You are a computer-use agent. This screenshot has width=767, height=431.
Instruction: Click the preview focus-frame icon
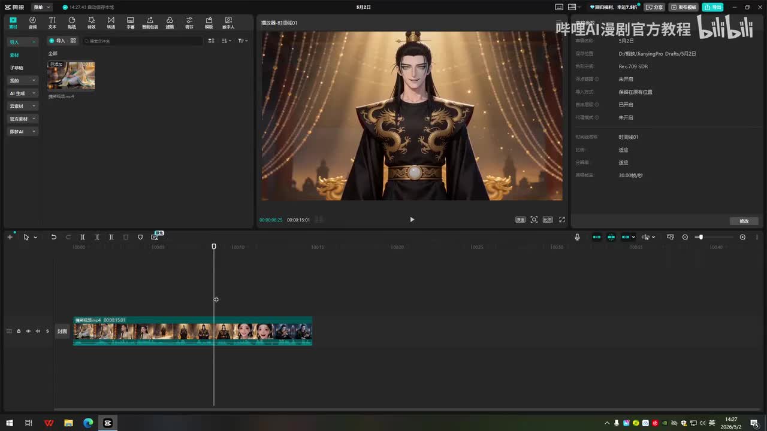tap(534, 220)
